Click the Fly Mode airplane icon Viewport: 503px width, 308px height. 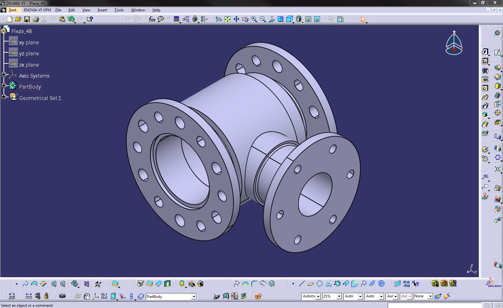tap(219, 19)
